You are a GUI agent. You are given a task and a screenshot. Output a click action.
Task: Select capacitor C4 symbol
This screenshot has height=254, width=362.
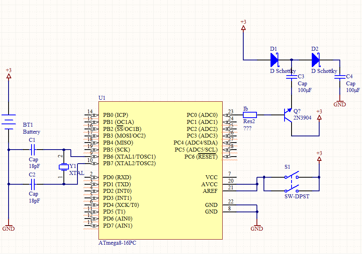click(x=340, y=77)
